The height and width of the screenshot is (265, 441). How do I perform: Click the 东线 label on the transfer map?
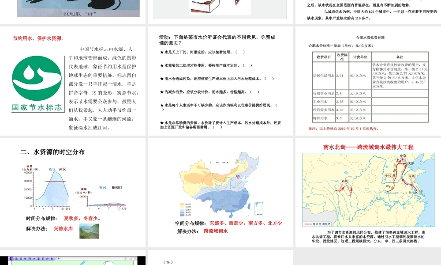click(412, 176)
